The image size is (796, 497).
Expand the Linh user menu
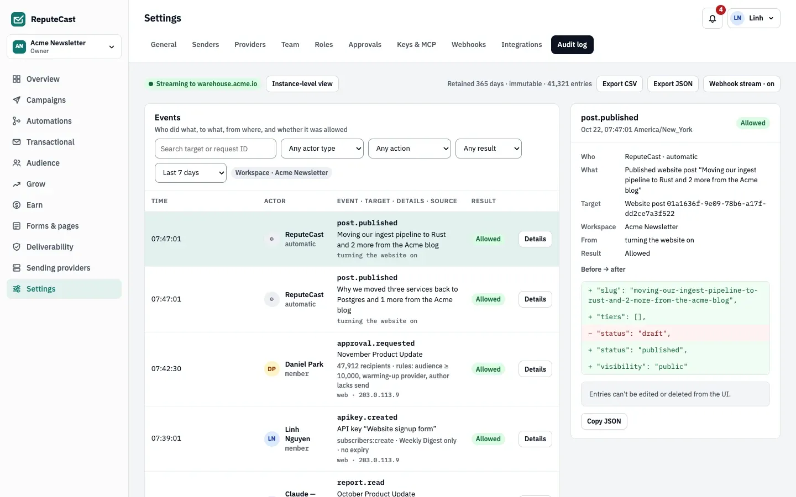(754, 18)
